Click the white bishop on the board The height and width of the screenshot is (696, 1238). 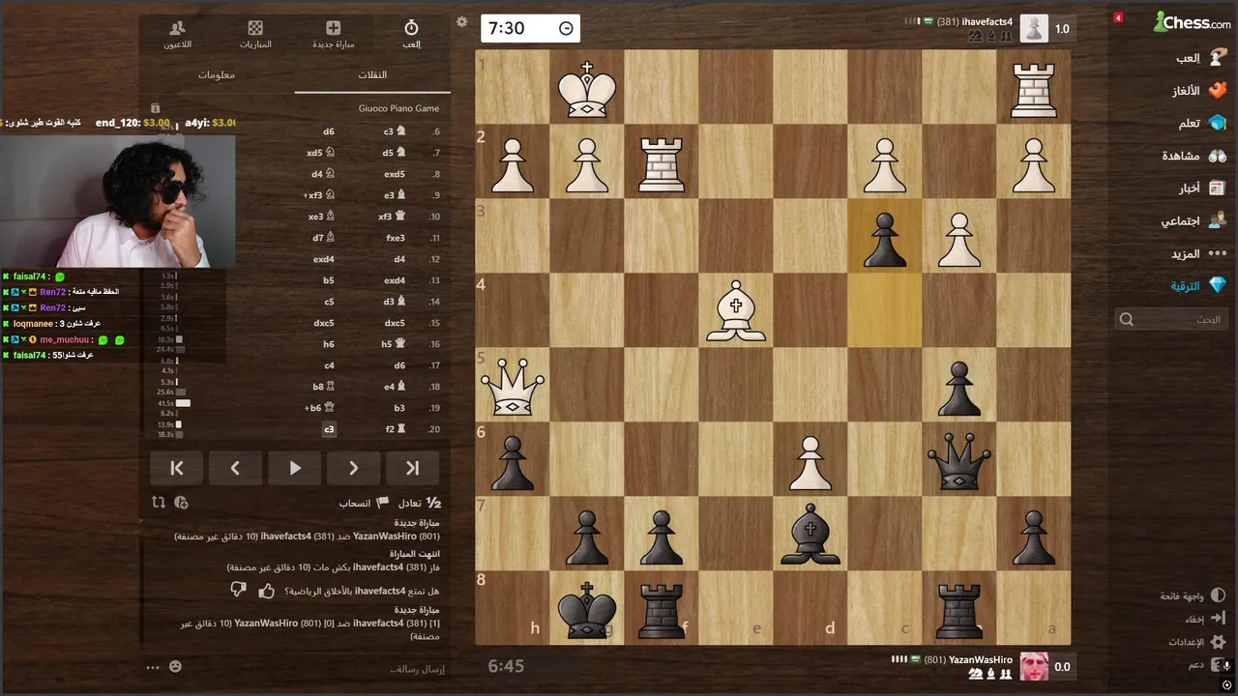point(736,310)
